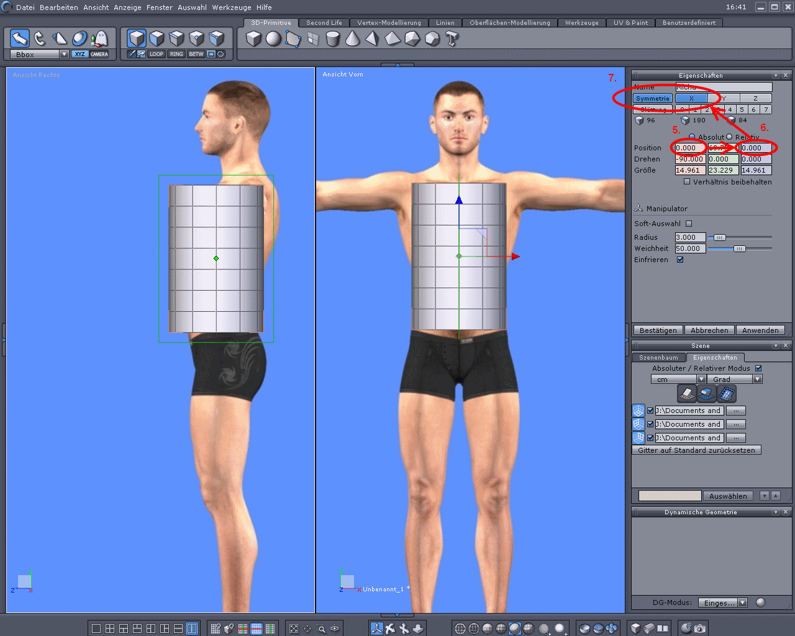
Task: Open the cm units dropdown
Action: point(701,379)
